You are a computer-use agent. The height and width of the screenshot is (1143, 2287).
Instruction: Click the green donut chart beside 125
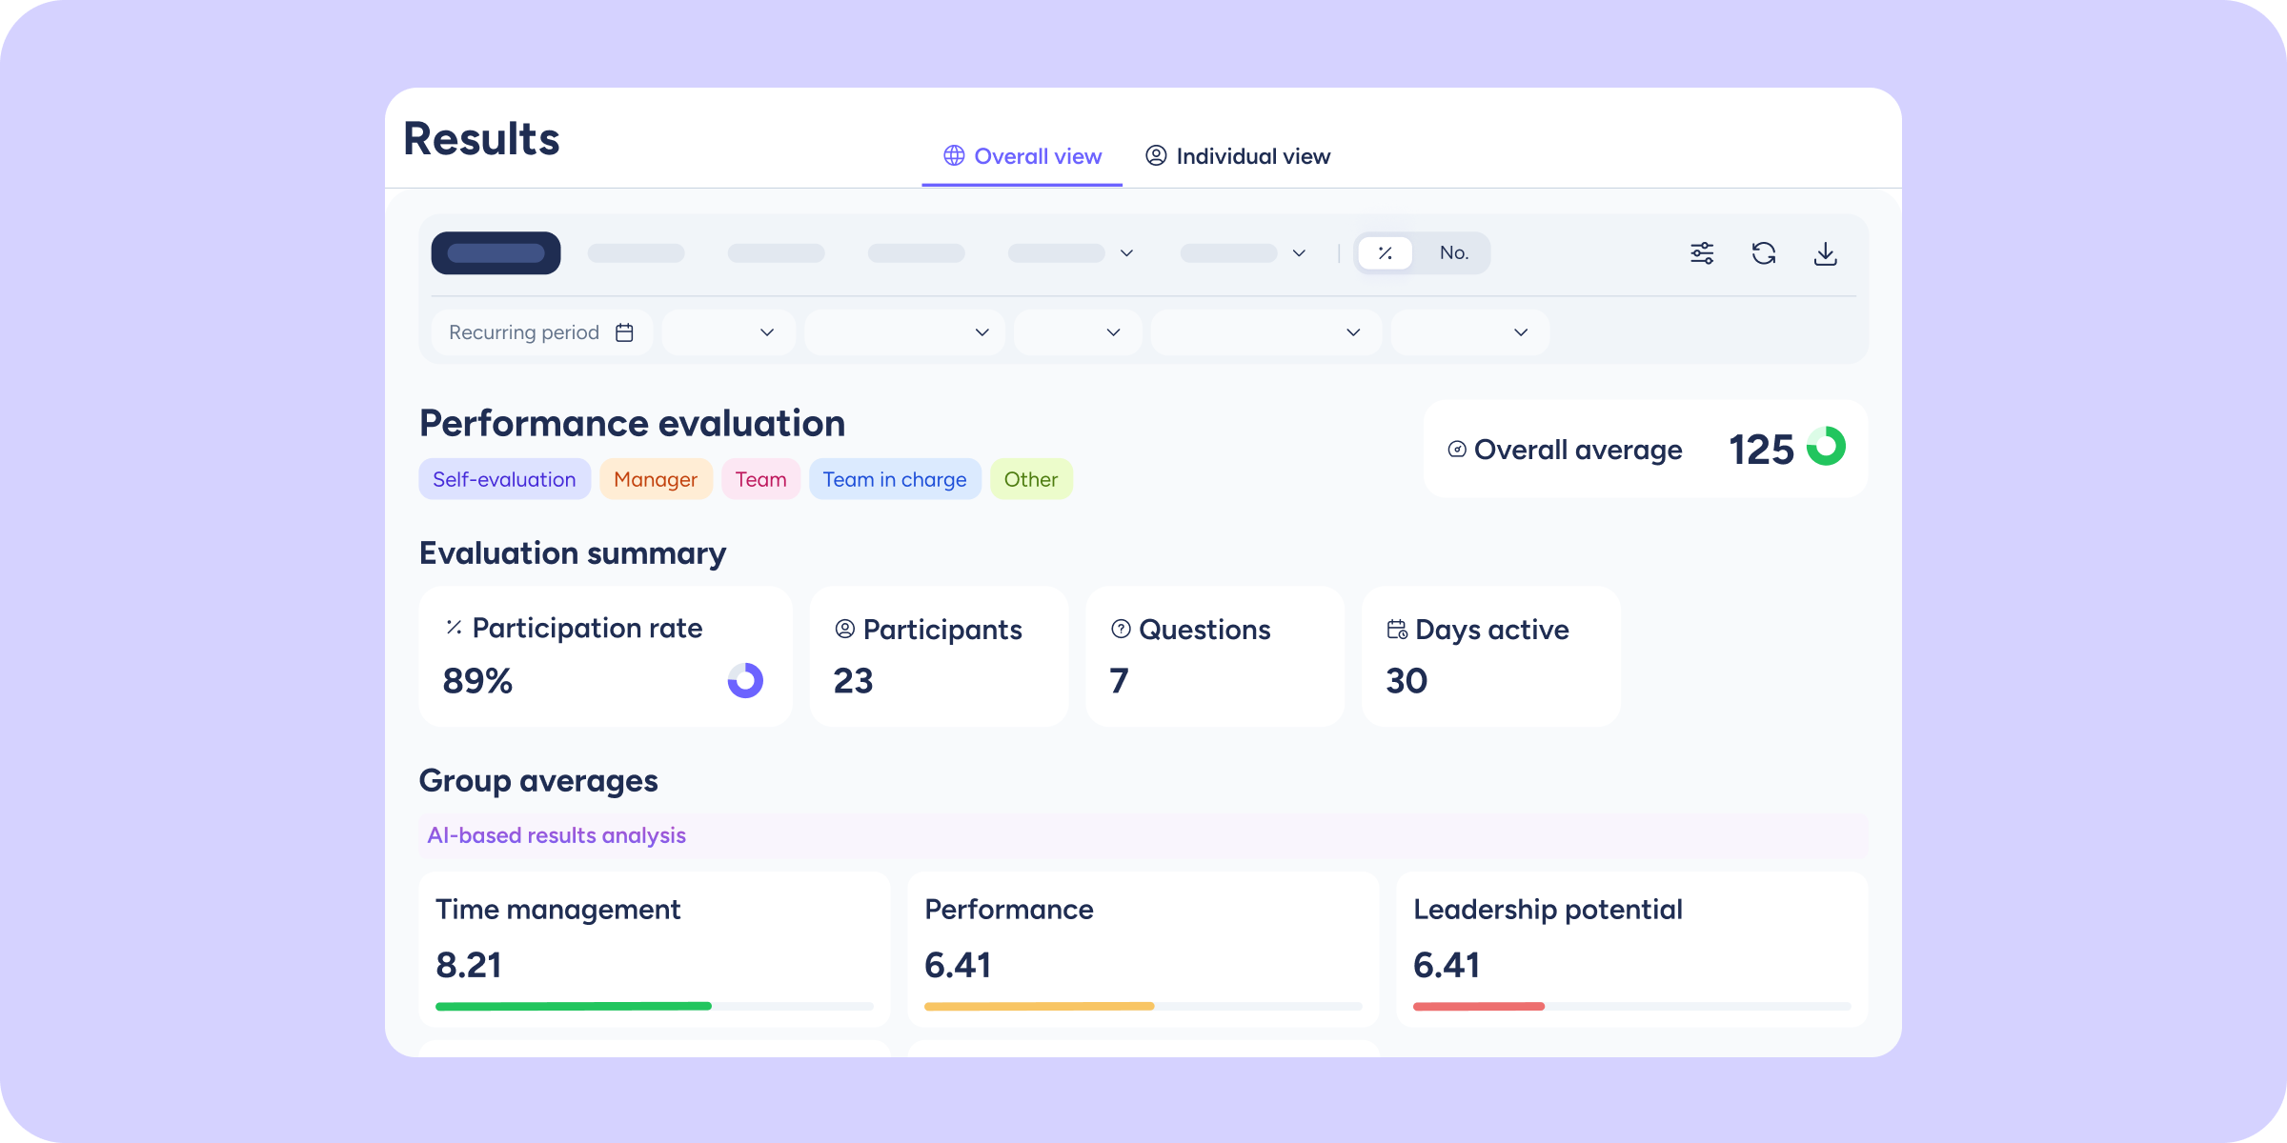[1826, 447]
